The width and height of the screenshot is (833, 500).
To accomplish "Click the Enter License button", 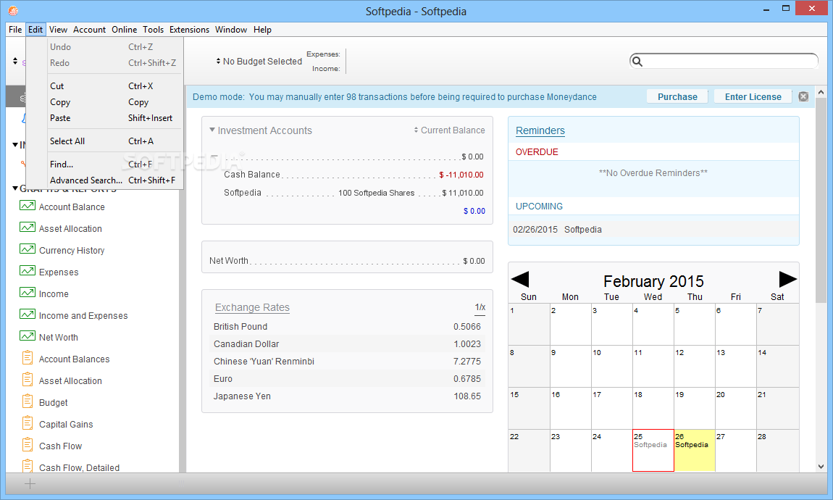I will [753, 96].
